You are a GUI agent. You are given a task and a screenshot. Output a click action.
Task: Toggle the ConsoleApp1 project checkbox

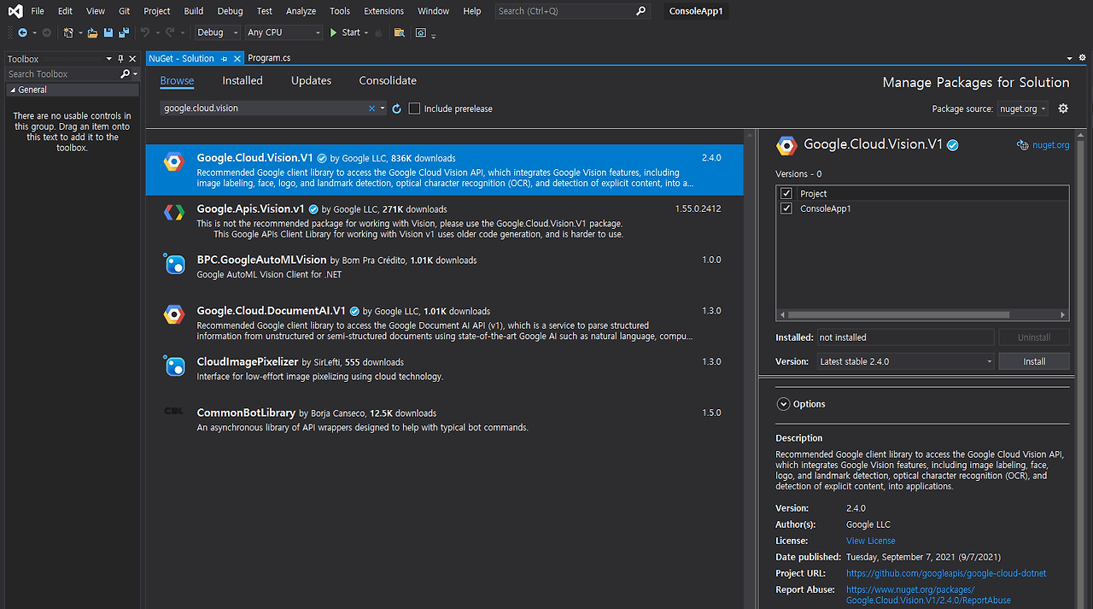click(786, 208)
